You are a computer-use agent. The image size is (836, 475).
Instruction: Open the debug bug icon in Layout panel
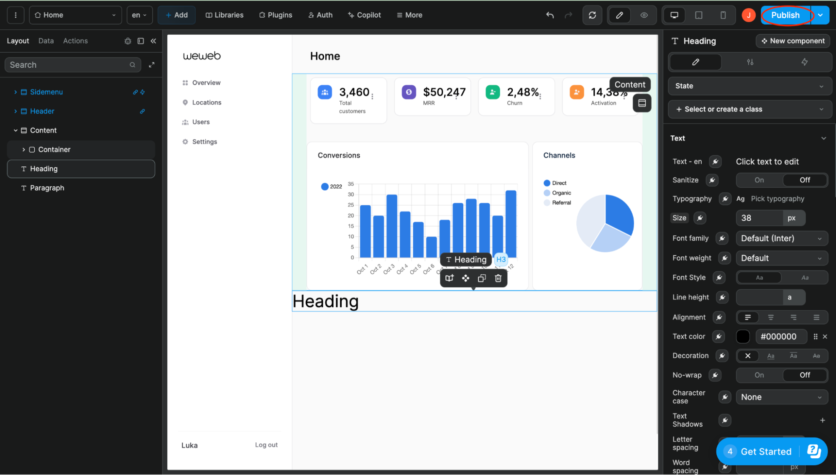(128, 41)
